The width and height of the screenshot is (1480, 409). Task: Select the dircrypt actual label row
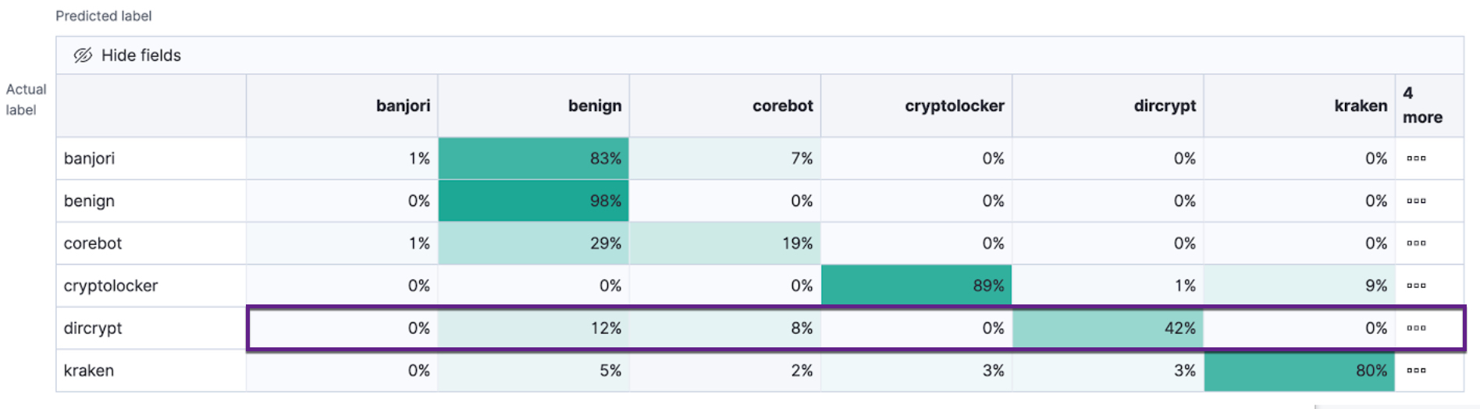pyautogui.click(x=93, y=329)
